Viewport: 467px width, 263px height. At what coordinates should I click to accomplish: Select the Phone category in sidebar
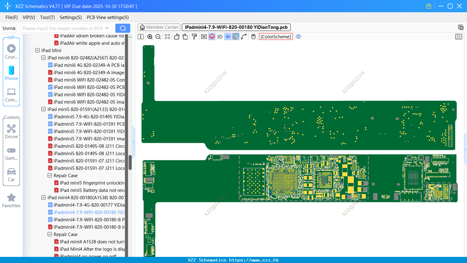tap(11, 73)
